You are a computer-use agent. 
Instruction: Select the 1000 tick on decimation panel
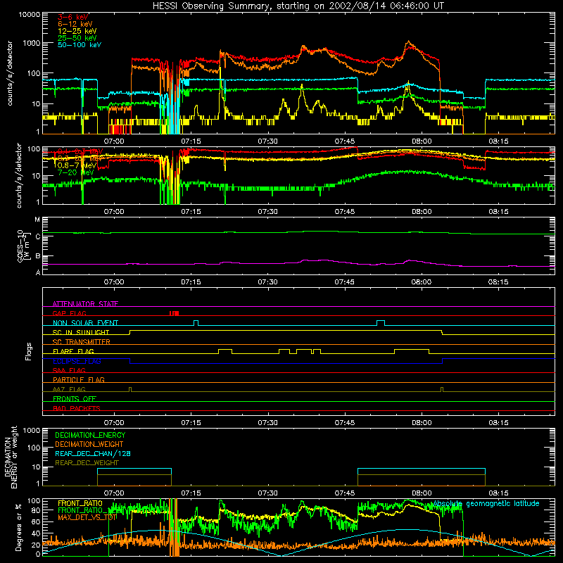tap(32, 431)
